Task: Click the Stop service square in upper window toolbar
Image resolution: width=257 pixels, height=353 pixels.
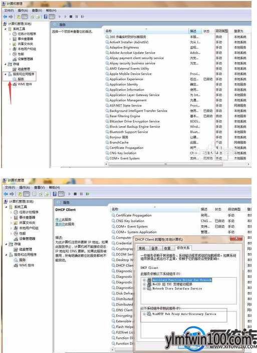Action: (x=71, y=17)
